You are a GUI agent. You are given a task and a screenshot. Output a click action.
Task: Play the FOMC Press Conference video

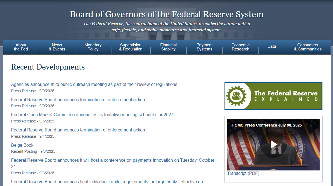point(274,145)
